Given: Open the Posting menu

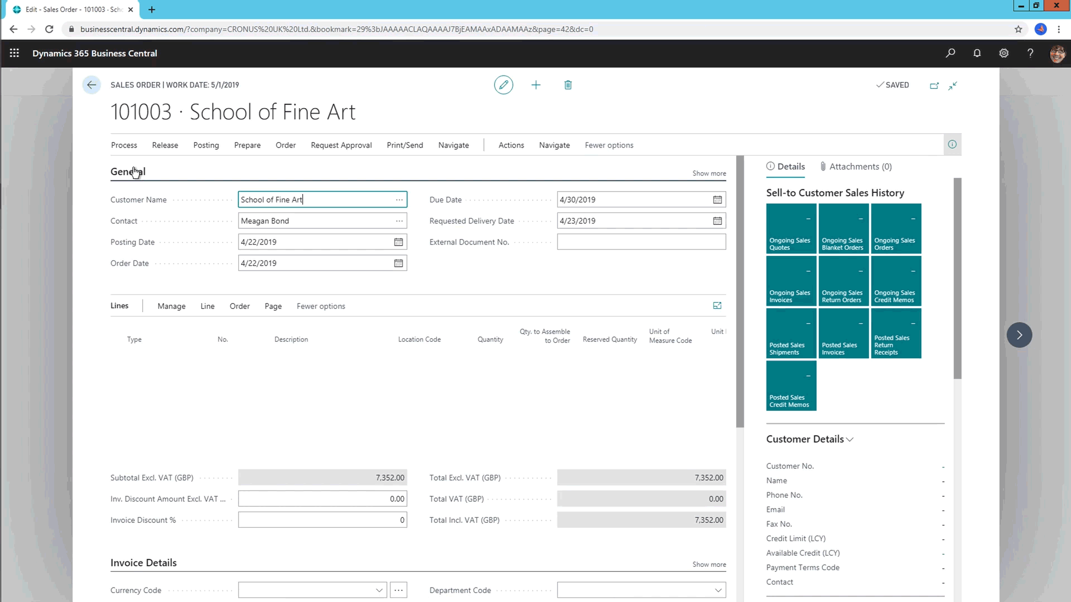Looking at the screenshot, I should [x=206, y=145].
